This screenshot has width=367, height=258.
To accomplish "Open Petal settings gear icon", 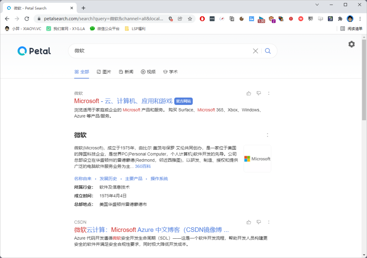I will tap(351, 44).
